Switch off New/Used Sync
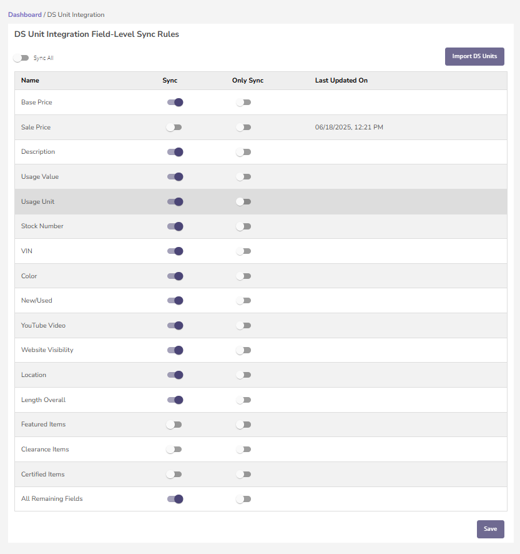 pos(175,301)
